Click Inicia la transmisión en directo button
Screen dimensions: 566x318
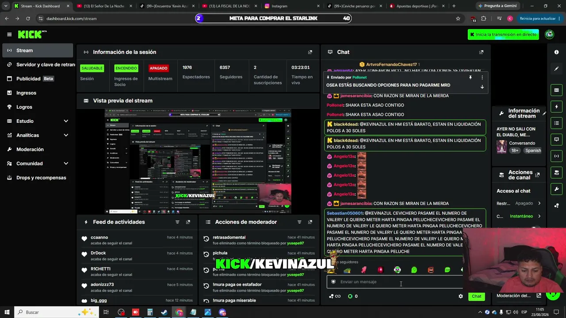[503, 34]
